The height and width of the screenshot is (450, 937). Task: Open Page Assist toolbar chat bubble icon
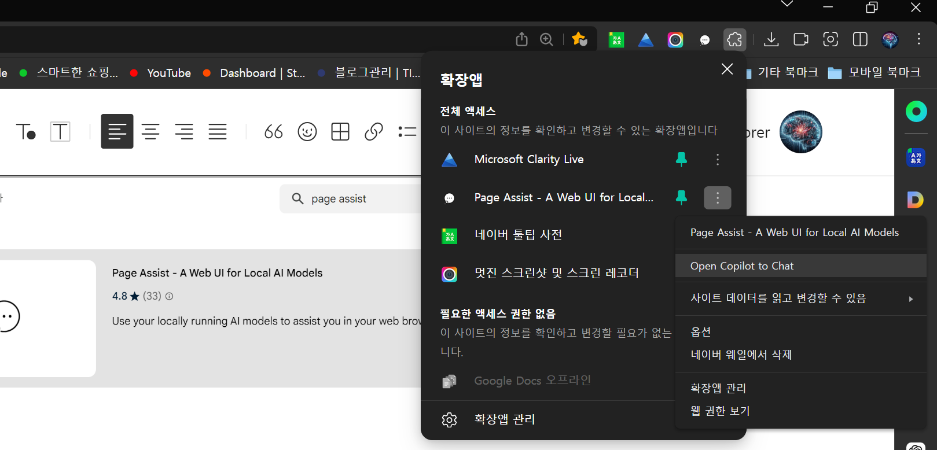tap(705, 40)
